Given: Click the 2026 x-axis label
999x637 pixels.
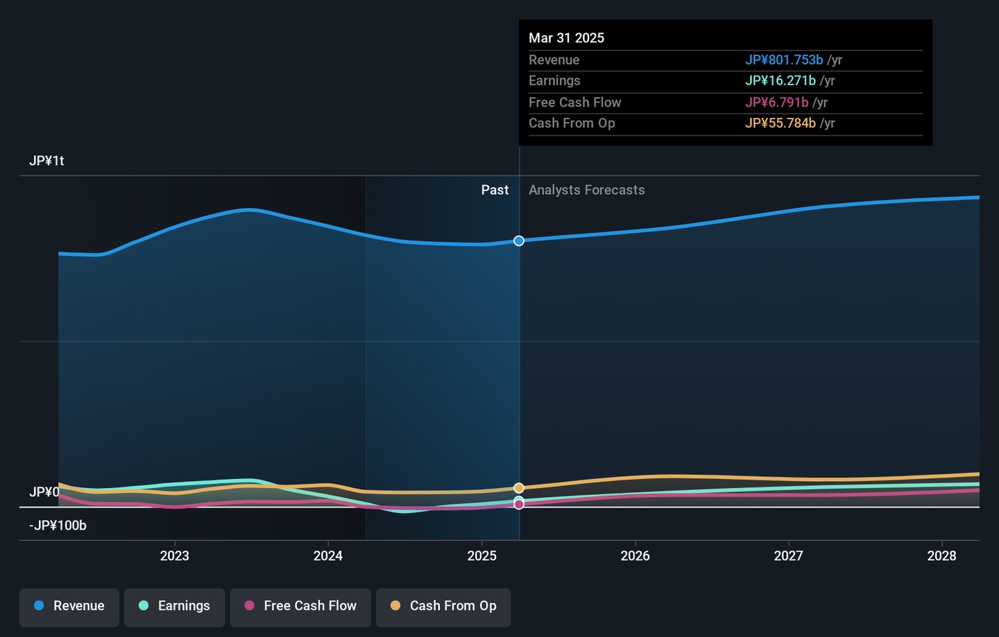Looking at the screenshot, I should tap(635, 556).
